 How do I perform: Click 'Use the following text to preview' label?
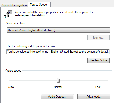32,46
